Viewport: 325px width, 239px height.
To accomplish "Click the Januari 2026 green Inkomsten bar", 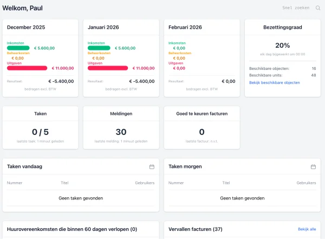I will point(99,48).
